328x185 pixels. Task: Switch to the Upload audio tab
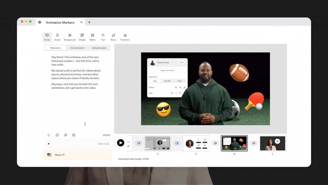[x=99, y=48]
